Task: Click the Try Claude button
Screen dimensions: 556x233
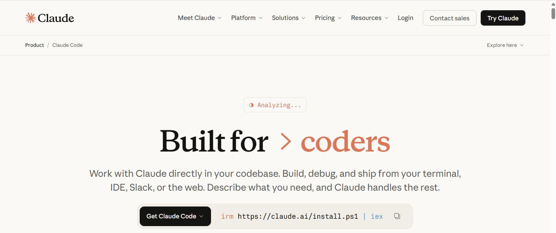Action: pyautogui.click(x=503, y=18)
